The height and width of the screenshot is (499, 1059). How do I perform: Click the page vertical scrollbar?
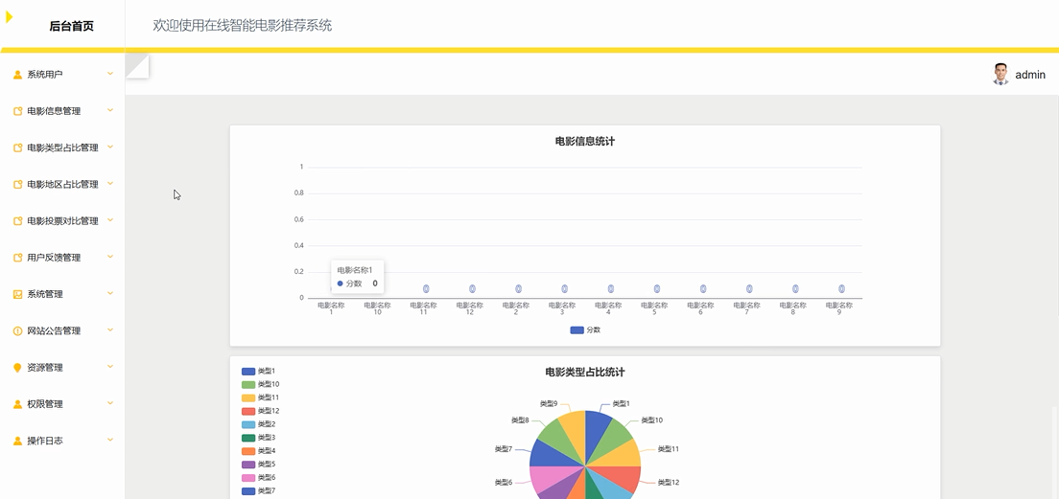click(x=1055, y=452)
